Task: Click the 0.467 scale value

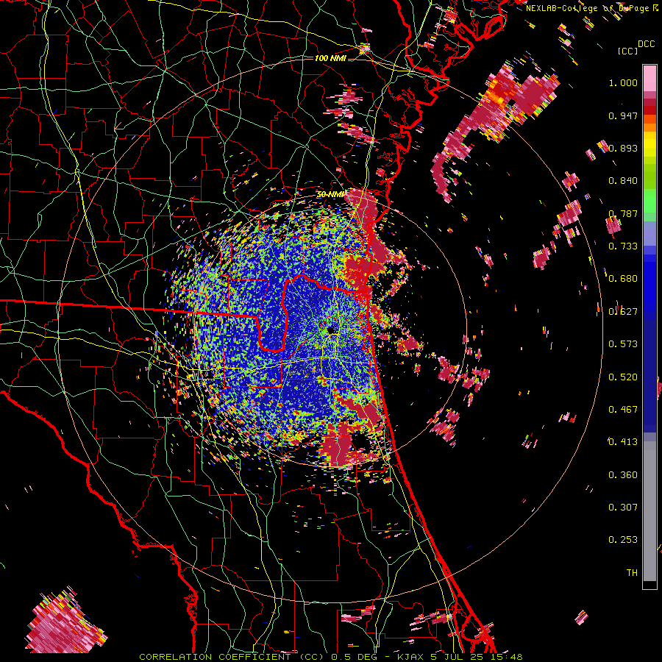Action: pyautogui.click(x=623, y=410)
